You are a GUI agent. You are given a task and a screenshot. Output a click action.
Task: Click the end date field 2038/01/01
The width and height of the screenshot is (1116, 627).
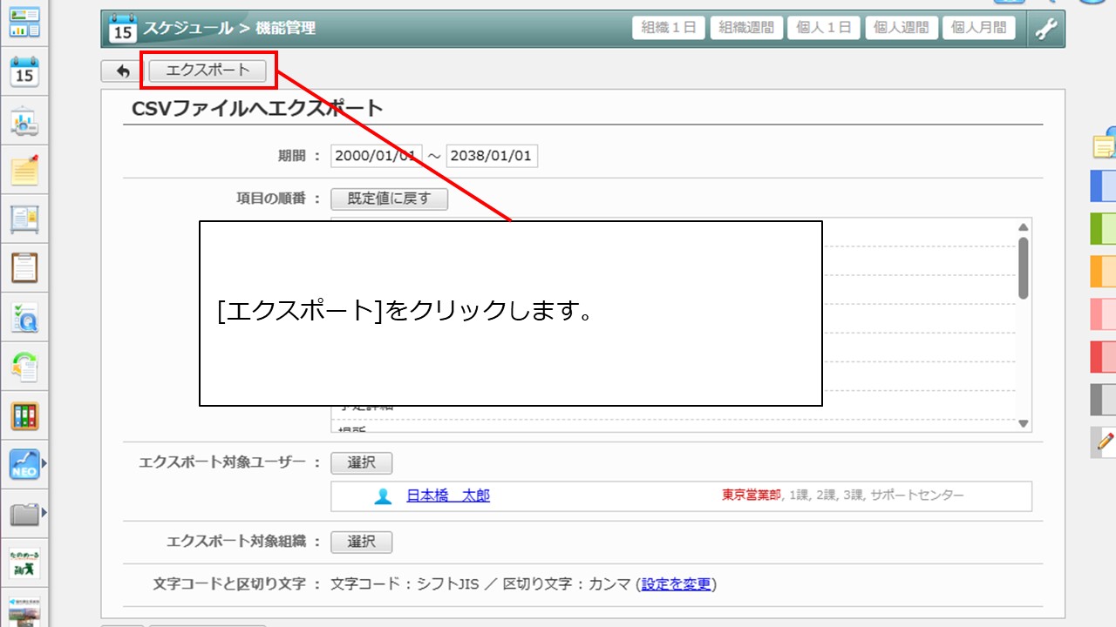tap(492, 156)
